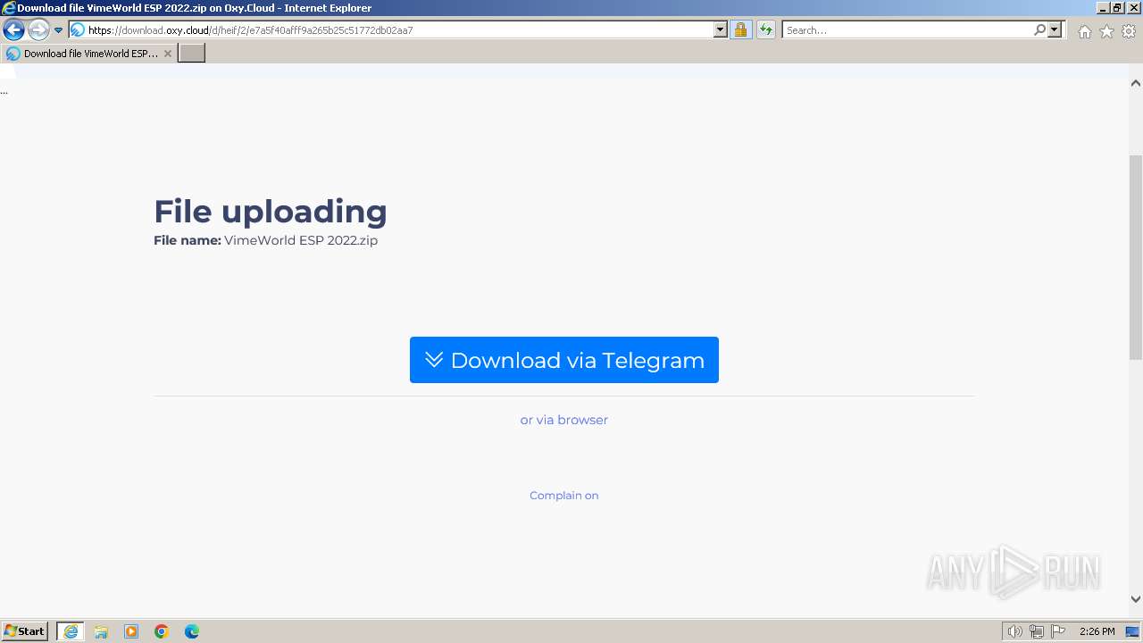This screenshot has width=1143, height=643.
Task: Open the Tools gear icon
Action: pyautogui.click(x=1129, y=31)
